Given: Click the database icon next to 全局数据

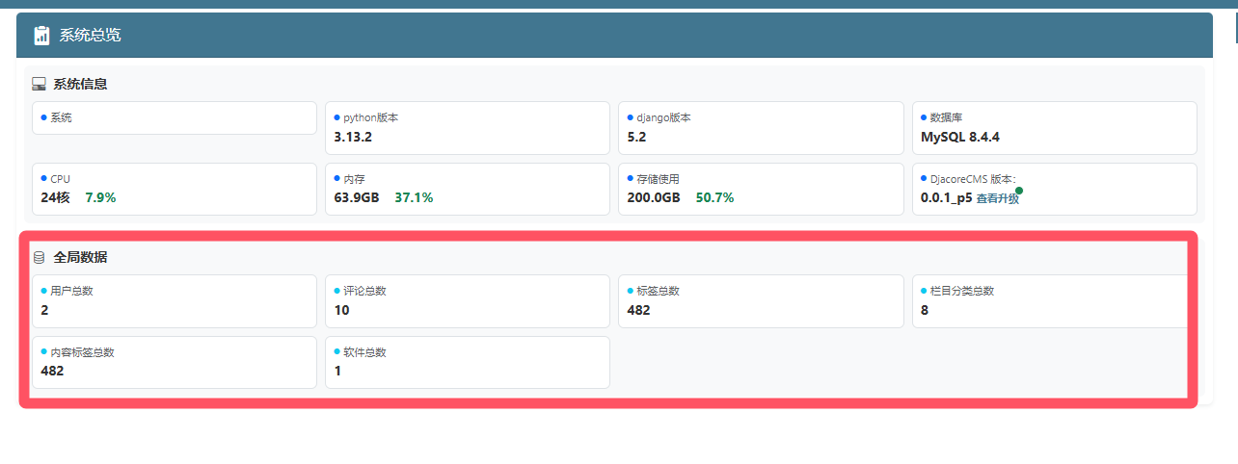Looking at the screenshot, I should (40, 258).
